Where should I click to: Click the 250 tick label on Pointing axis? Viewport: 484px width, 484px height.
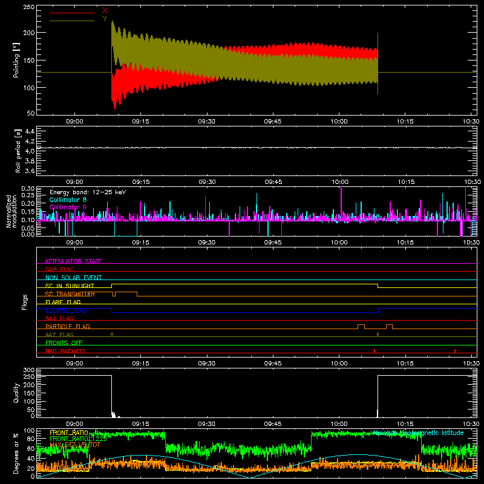[28, 7]
